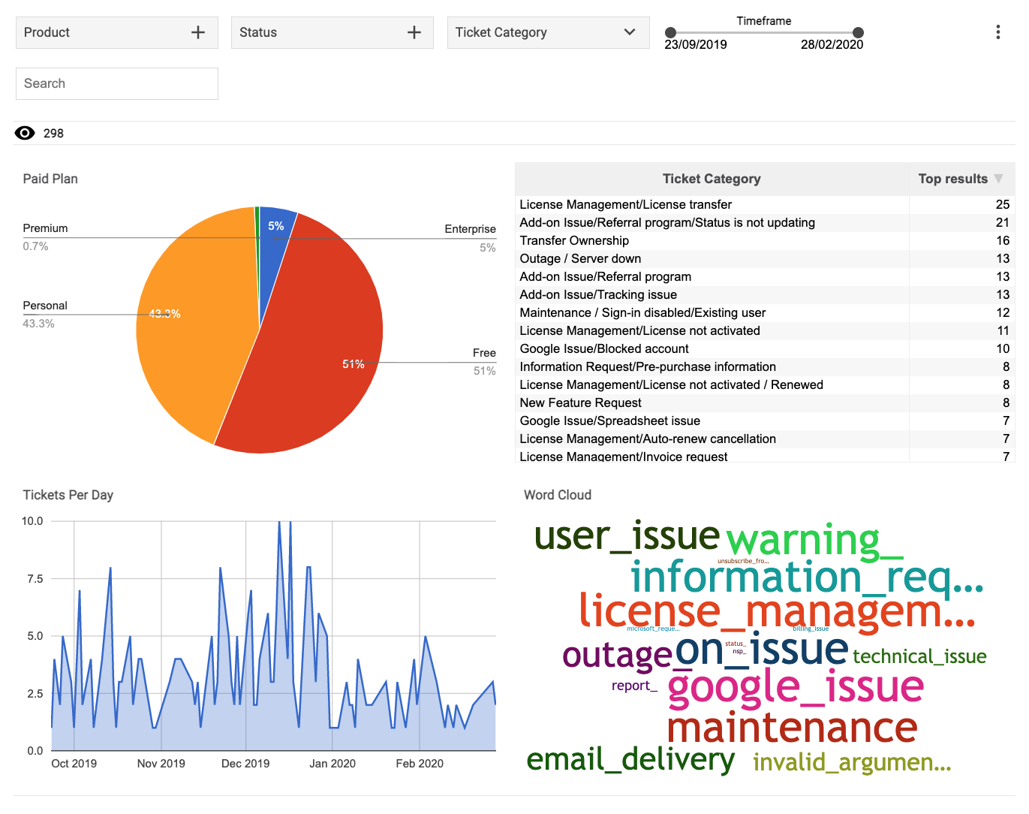Screen dimensions: 1029x814
Task: Open the three-dot more options menu
Action: [997, 32]
